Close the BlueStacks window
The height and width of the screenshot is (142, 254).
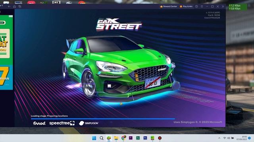[218, 6]
